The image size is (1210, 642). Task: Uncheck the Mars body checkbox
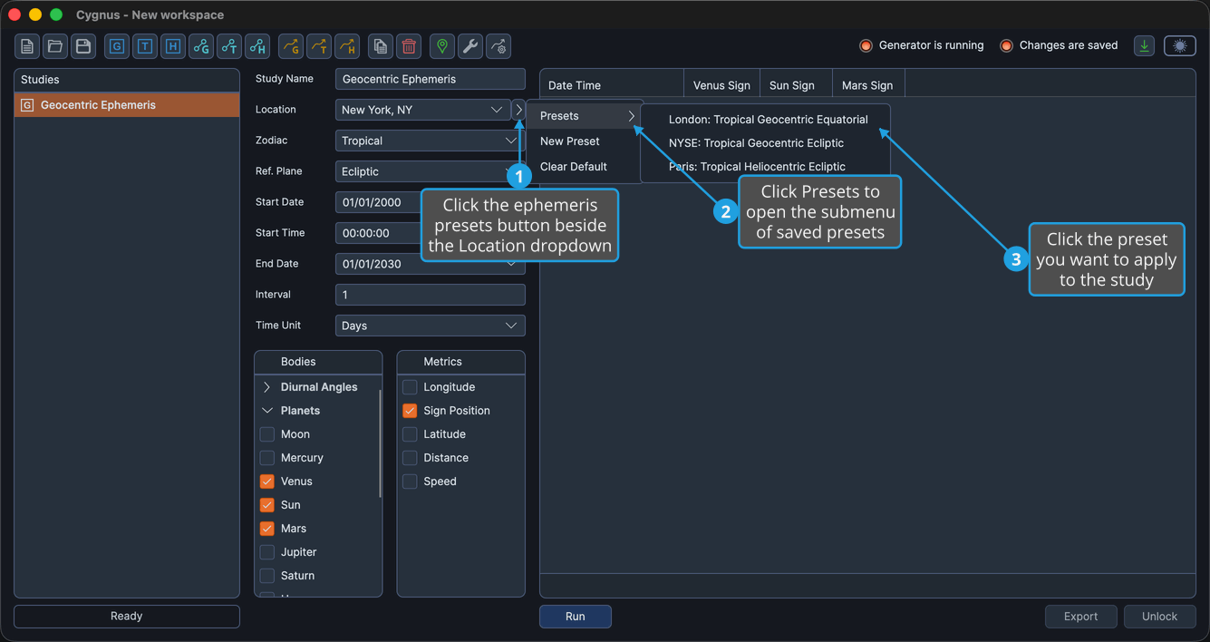click(x=267, y=529)
